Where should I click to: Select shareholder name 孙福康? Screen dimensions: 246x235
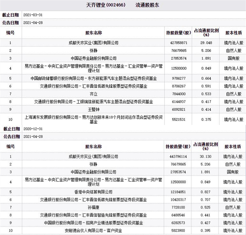coord(93,207)
